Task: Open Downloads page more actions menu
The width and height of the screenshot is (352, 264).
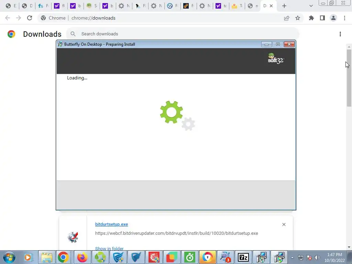Action: coord(340,34)
